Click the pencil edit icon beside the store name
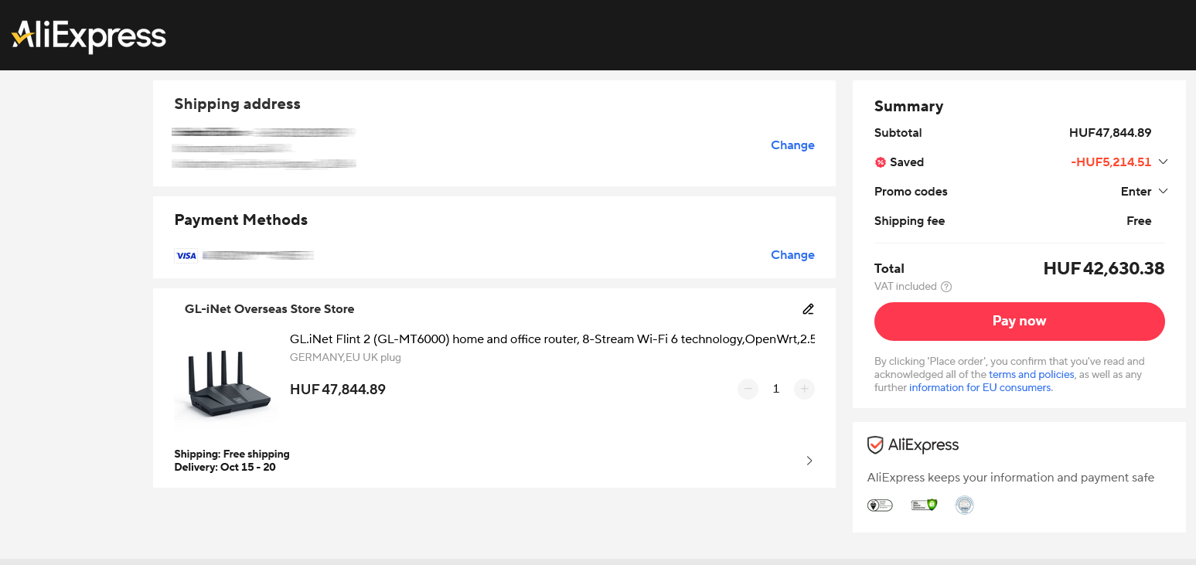The image size is (1196, 565). tap(808, 309)
